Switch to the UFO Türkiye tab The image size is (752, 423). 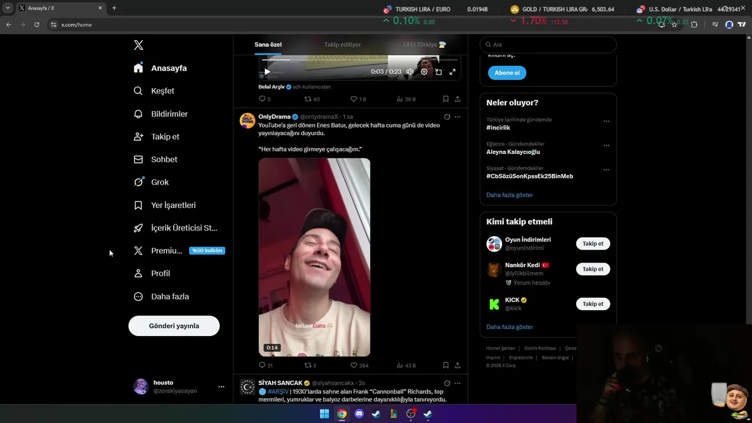[x=425, y=45]
